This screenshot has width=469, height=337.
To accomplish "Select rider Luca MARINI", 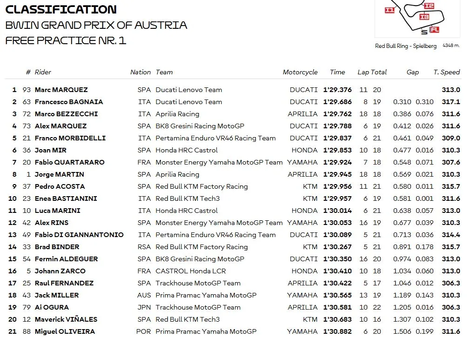I will pos(57,211).
